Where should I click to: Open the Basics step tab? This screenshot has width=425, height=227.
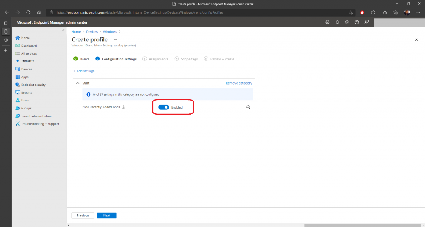tap(81, 59)
